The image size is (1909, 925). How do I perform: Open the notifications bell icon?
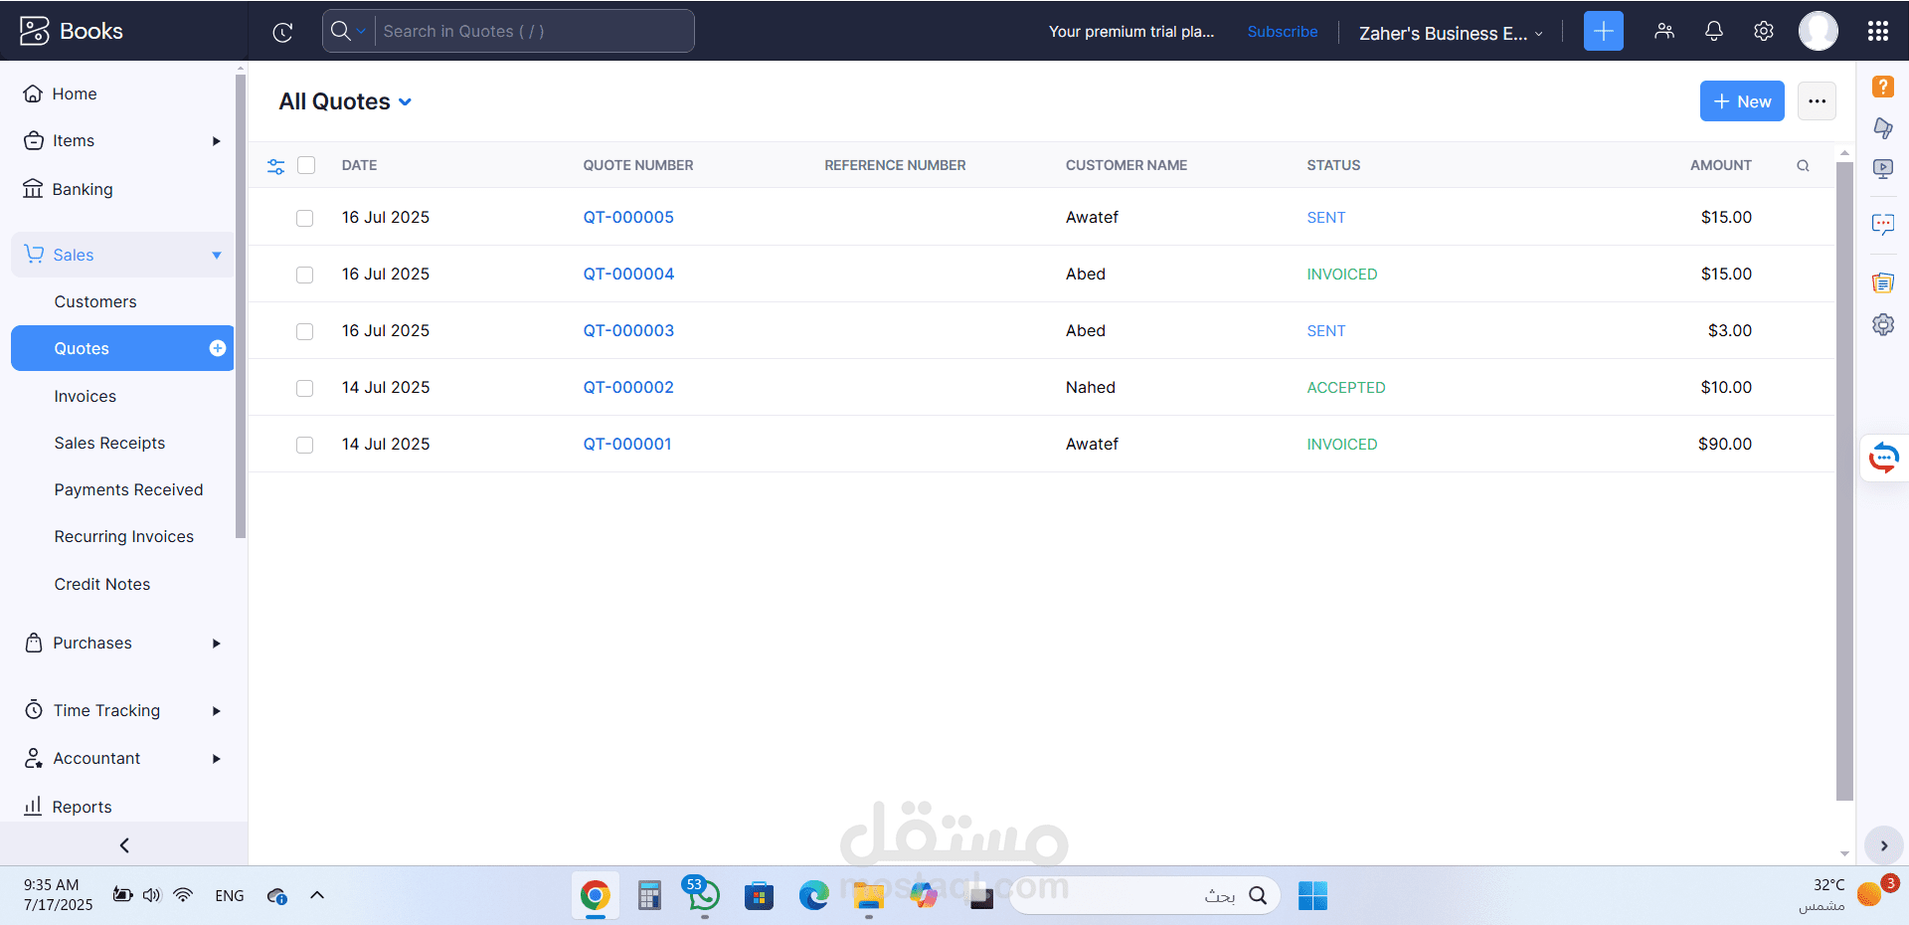(1713, 32)
